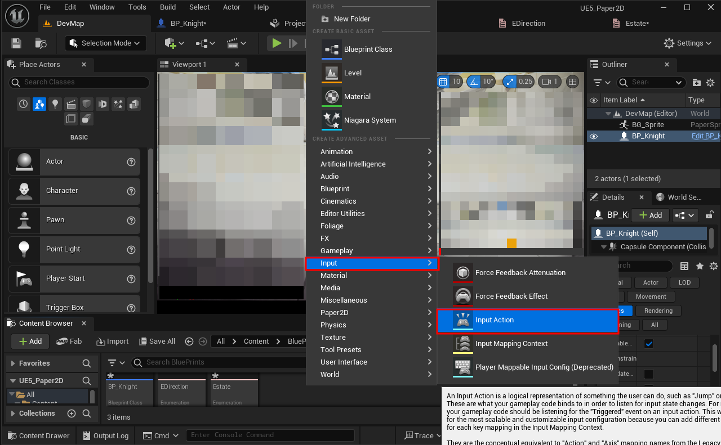Open the Outliner settings gear
The image size is (721, 445).
[x=710, y=83]
